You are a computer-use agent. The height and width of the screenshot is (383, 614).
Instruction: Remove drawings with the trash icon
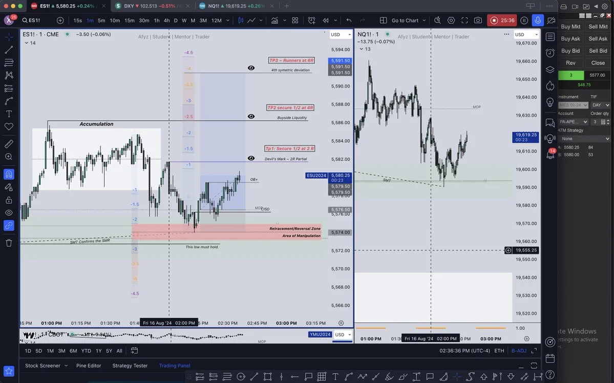click(9, 243)
